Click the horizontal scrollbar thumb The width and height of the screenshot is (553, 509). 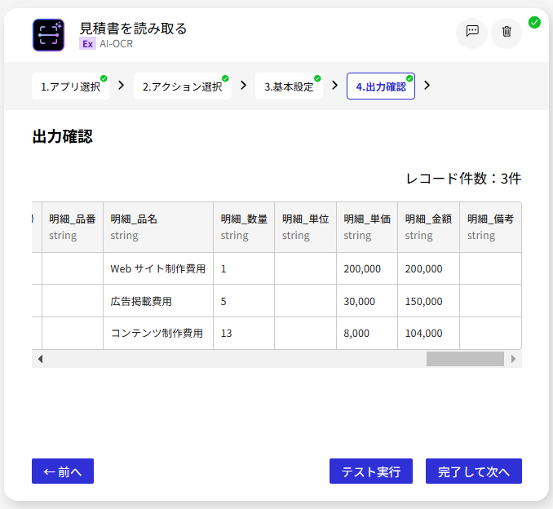465,359
